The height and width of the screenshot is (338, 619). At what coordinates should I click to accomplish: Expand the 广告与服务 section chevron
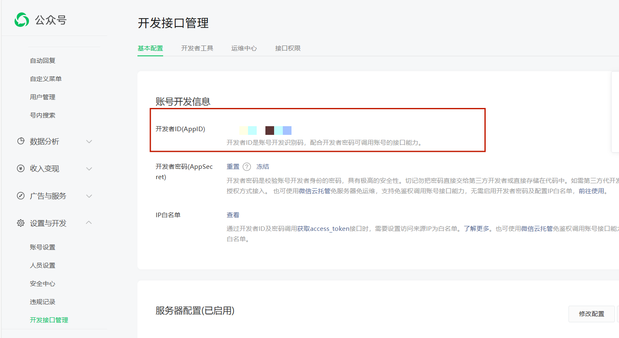point(89,196)
